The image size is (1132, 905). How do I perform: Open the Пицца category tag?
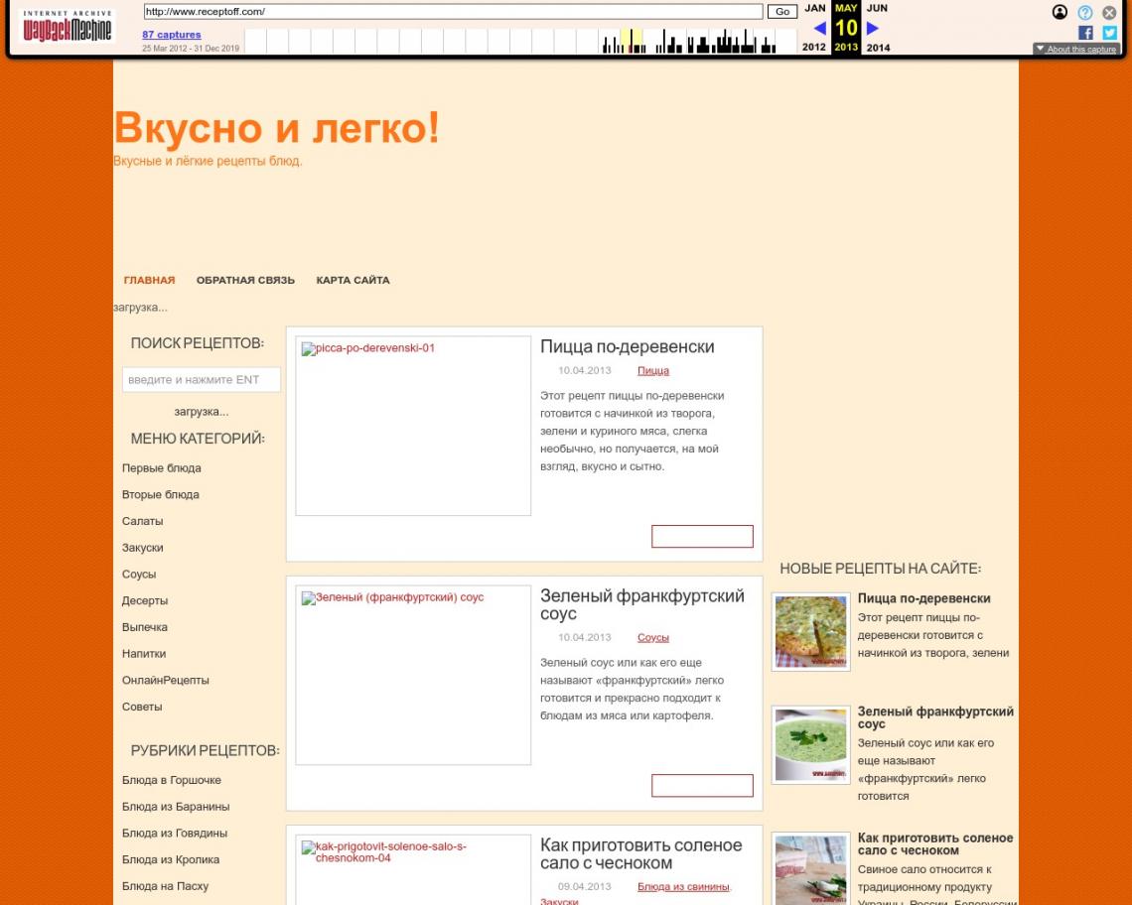(652, 370)
